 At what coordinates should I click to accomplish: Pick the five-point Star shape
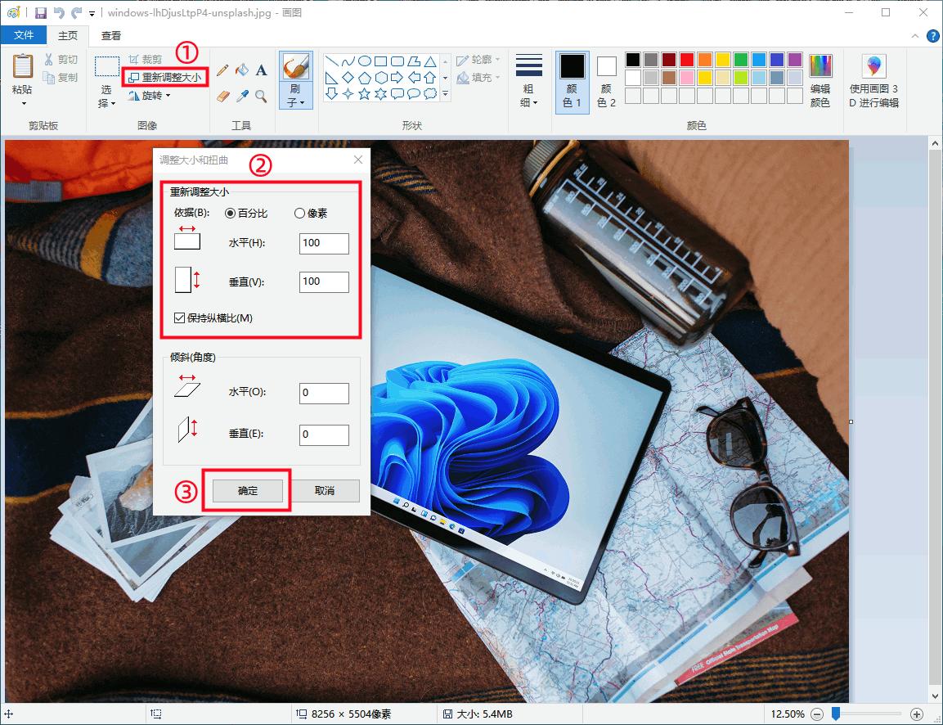pyautogui.click(x=365, y=94)
